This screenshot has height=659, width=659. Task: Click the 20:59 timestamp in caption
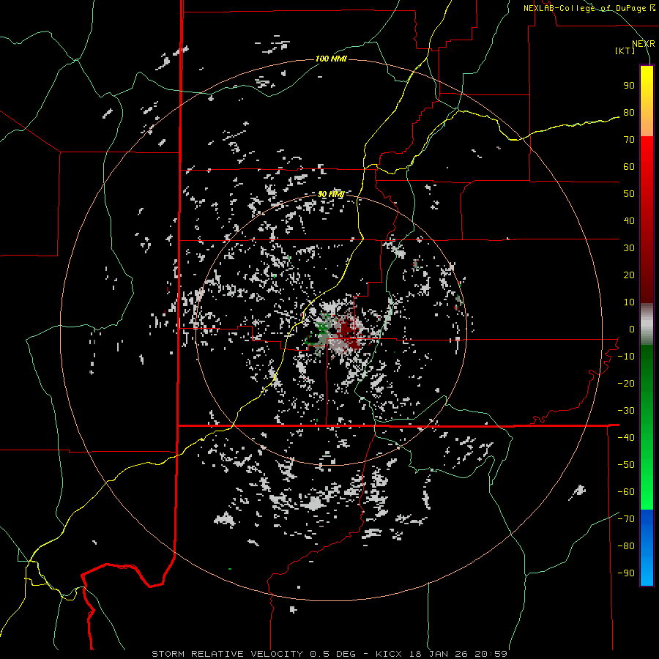click(491, 654)
